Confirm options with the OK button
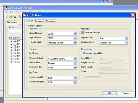This screenshot has height=103, width=138. tap(110, 93)
